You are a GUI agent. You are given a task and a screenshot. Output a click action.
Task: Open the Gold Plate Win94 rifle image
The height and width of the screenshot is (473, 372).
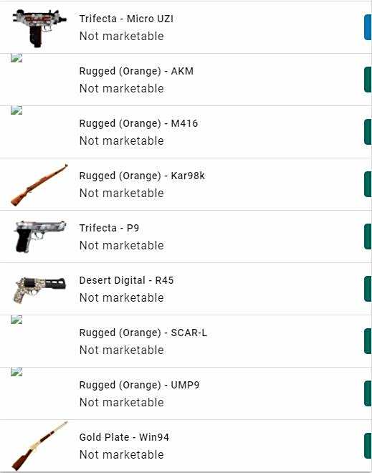point(39,445)
